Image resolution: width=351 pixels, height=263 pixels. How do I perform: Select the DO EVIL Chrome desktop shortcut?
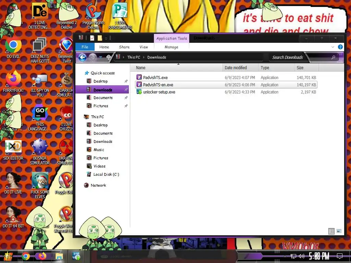pos(13,48)
